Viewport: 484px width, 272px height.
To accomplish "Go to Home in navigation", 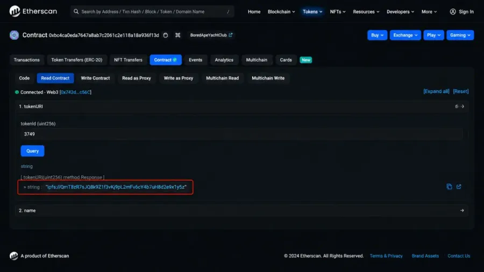I will [x=254, y=12].
